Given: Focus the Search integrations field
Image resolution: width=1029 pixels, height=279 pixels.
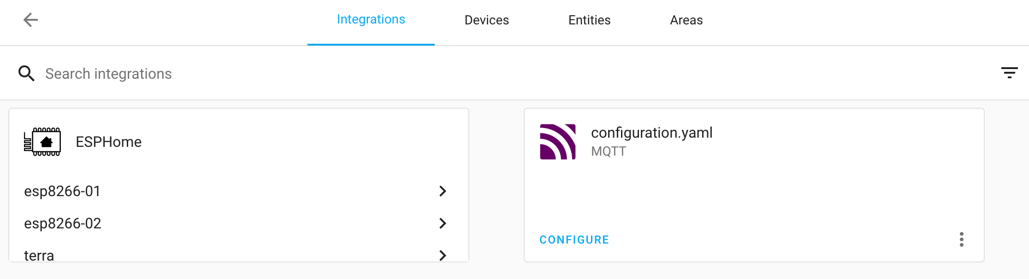Looking at the screenshot, I should click(x=277, y=74).
